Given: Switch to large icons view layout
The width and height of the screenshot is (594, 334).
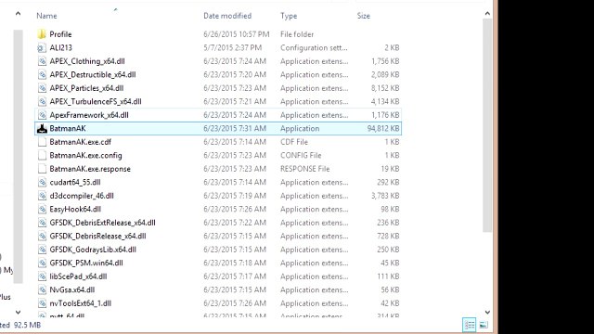Looking at the screenshot, I should (x=484, y=325).
